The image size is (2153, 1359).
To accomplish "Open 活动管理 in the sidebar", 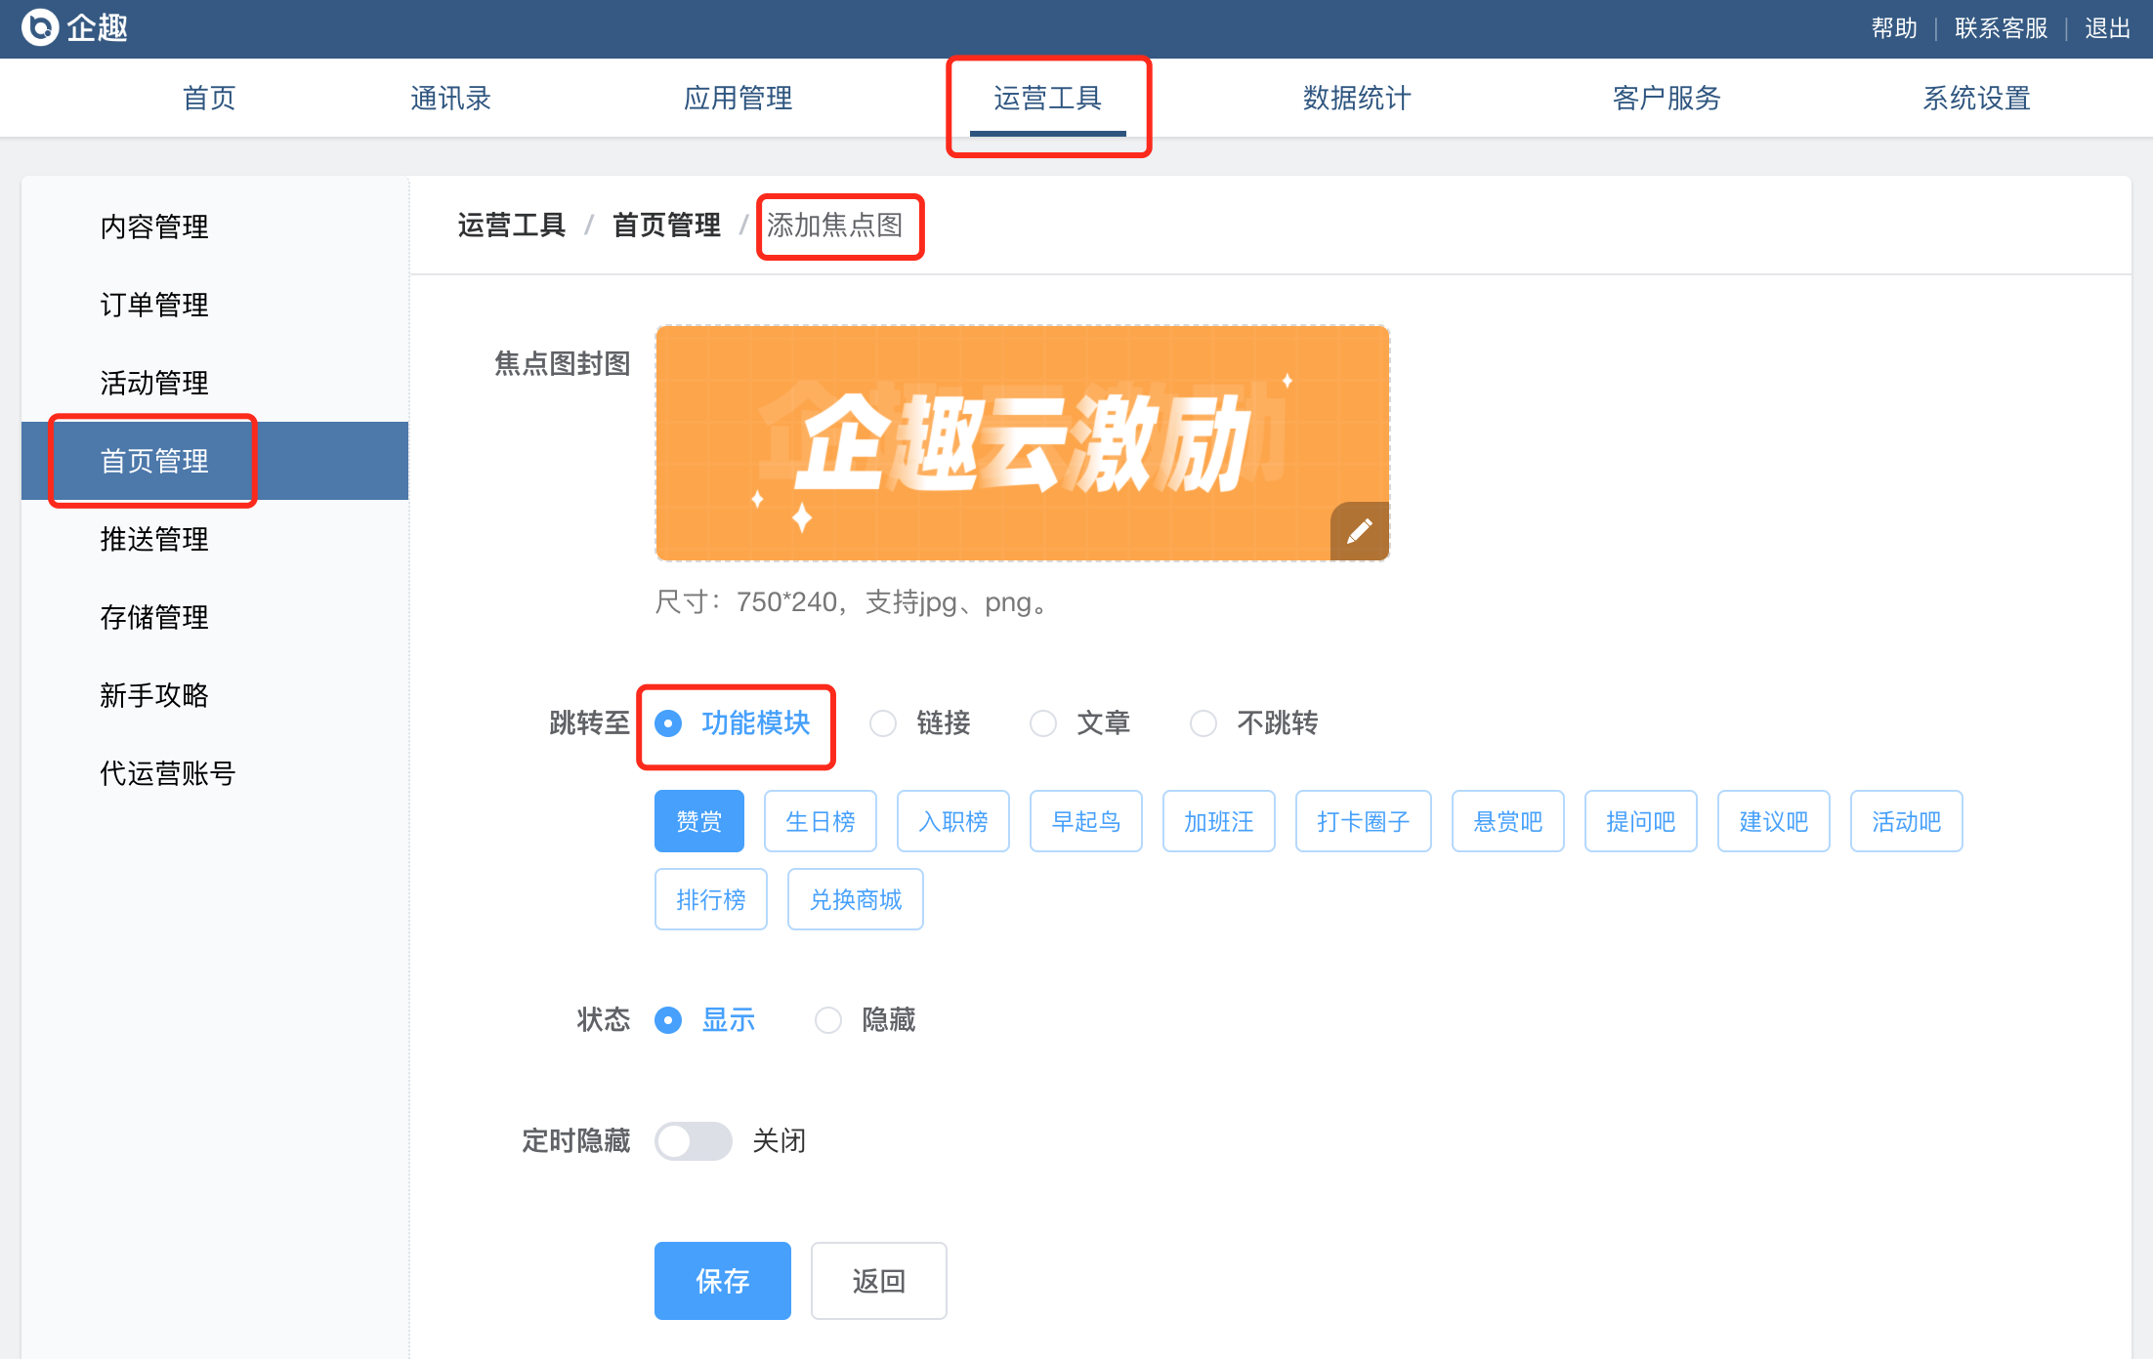I will (215, 383).
